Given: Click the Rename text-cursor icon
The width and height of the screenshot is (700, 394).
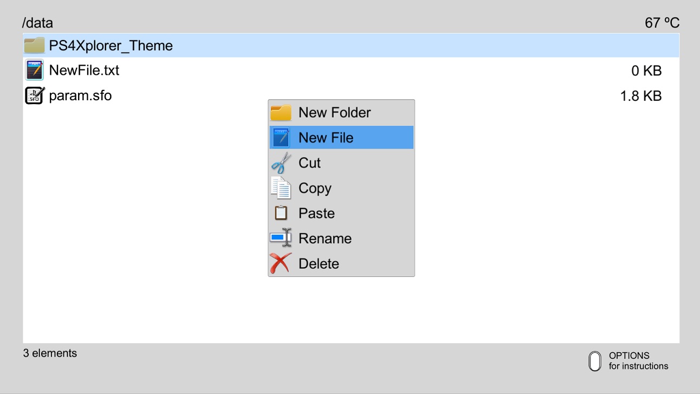Looking at the screenshot, I should pos(281,238).
